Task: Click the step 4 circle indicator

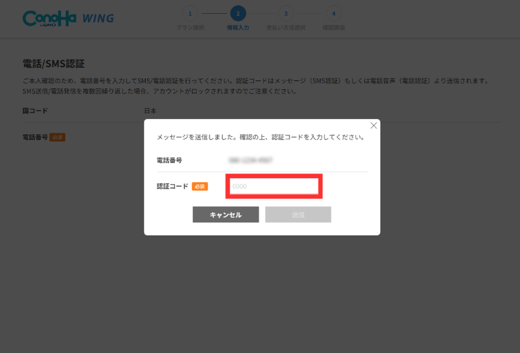Action: pyautogui.click(x=334, y=13)
